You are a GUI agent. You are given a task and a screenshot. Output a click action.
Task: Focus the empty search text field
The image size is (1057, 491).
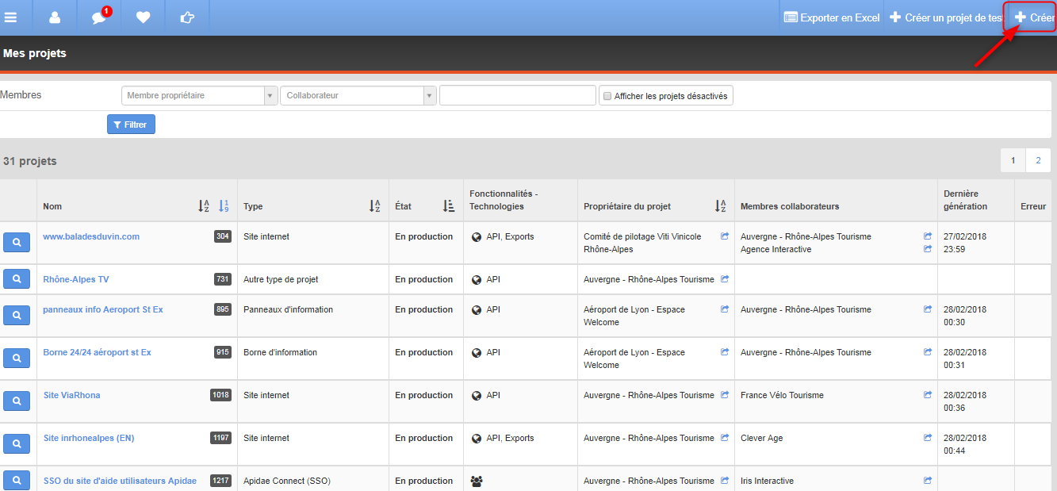[517, 95]
